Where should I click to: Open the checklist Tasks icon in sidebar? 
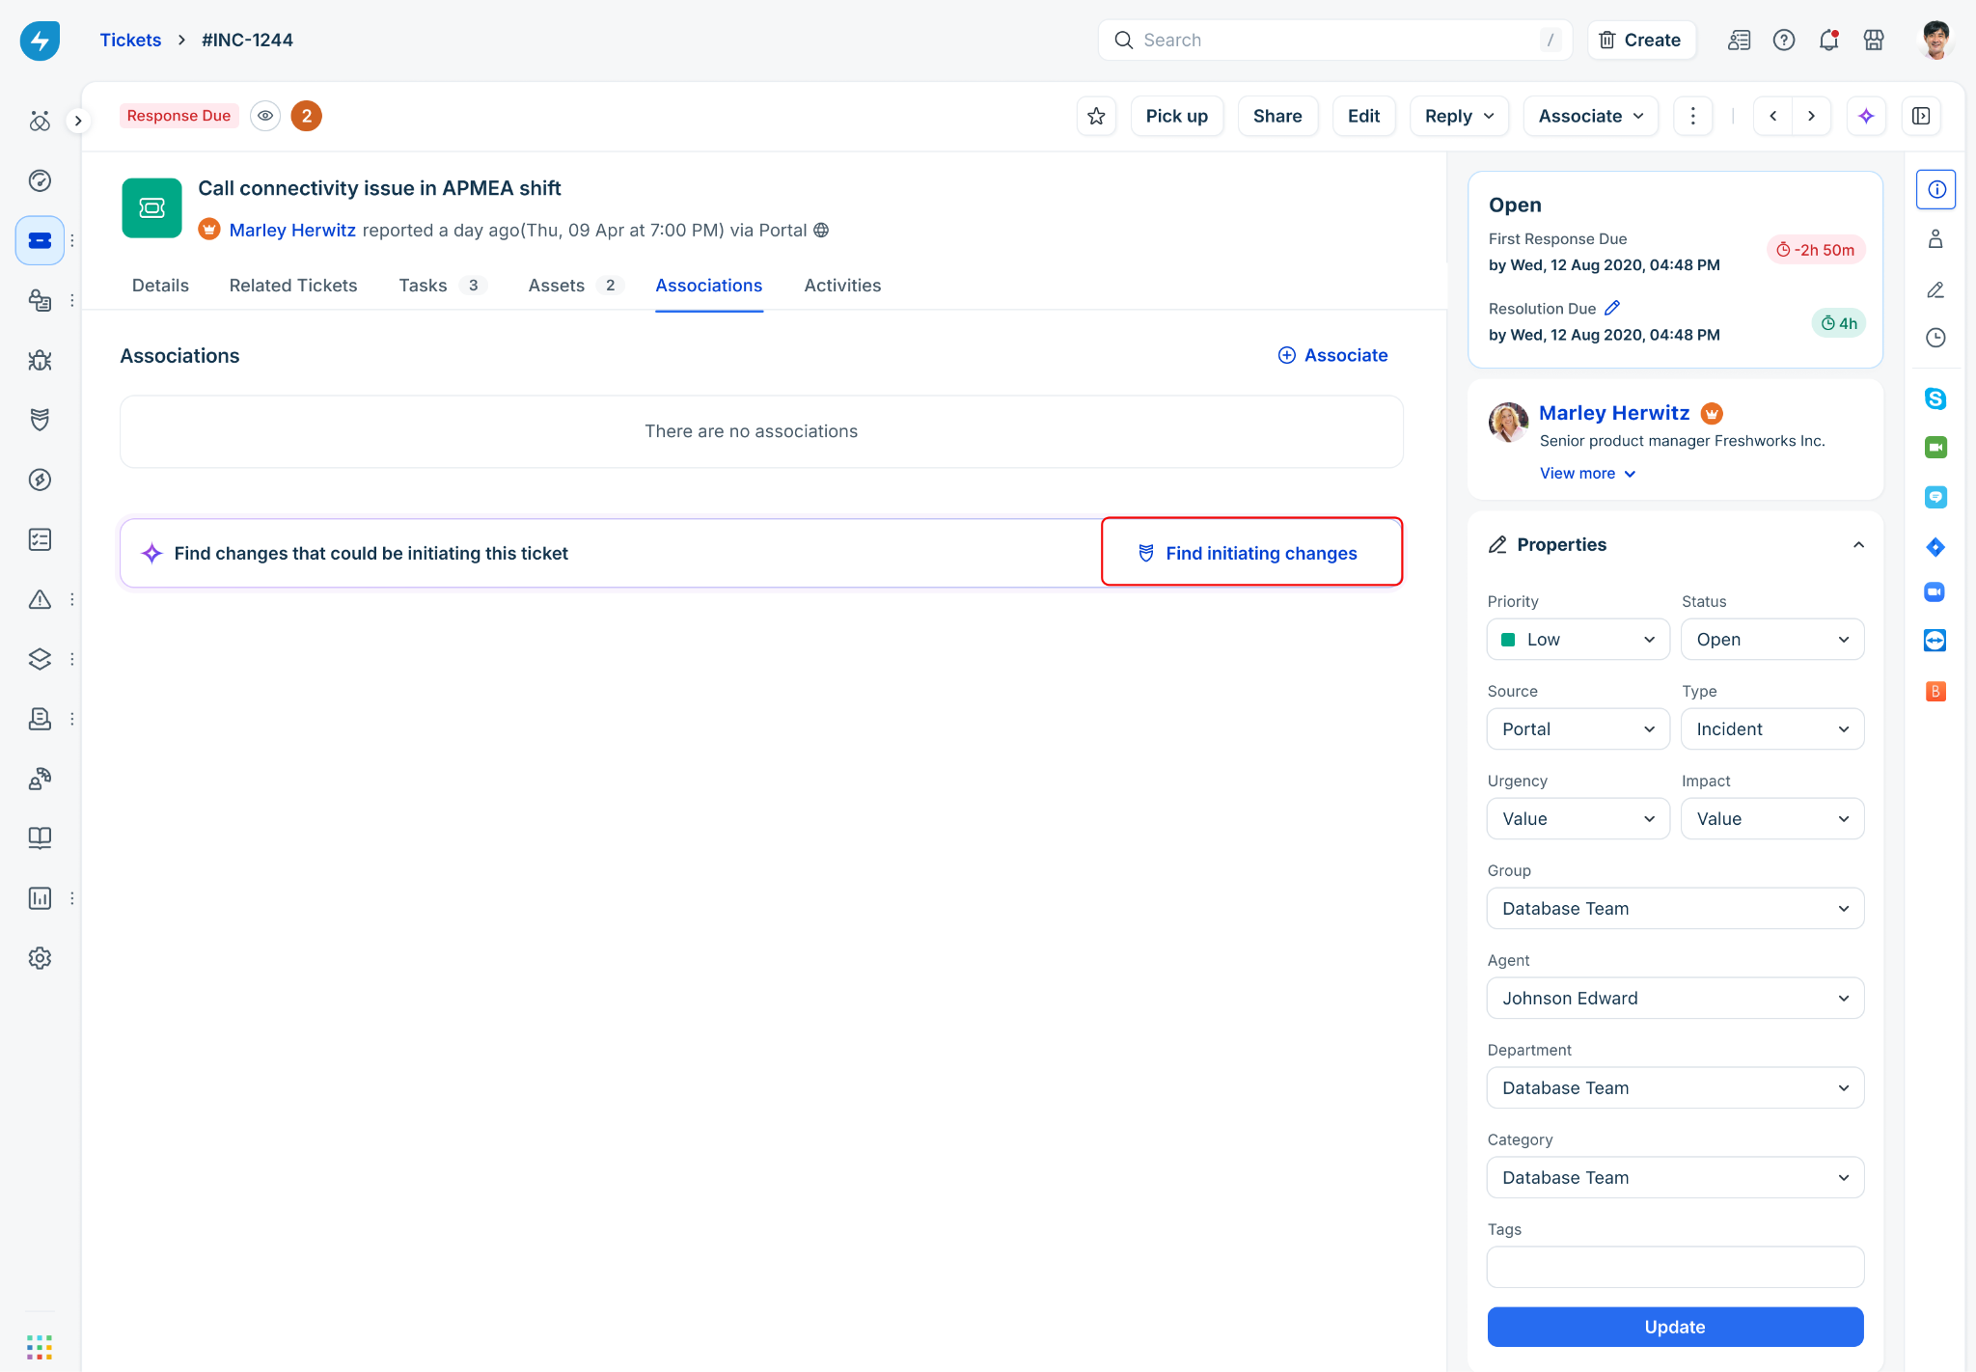point(40,539)
